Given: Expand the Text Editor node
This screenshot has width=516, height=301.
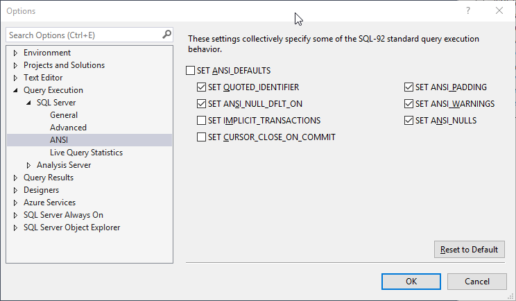Looking at the screenshot, I should coord(15,78).
